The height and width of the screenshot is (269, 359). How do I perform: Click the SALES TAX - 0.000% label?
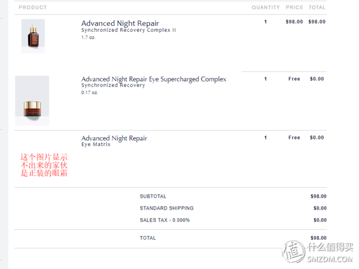point(165,220)
